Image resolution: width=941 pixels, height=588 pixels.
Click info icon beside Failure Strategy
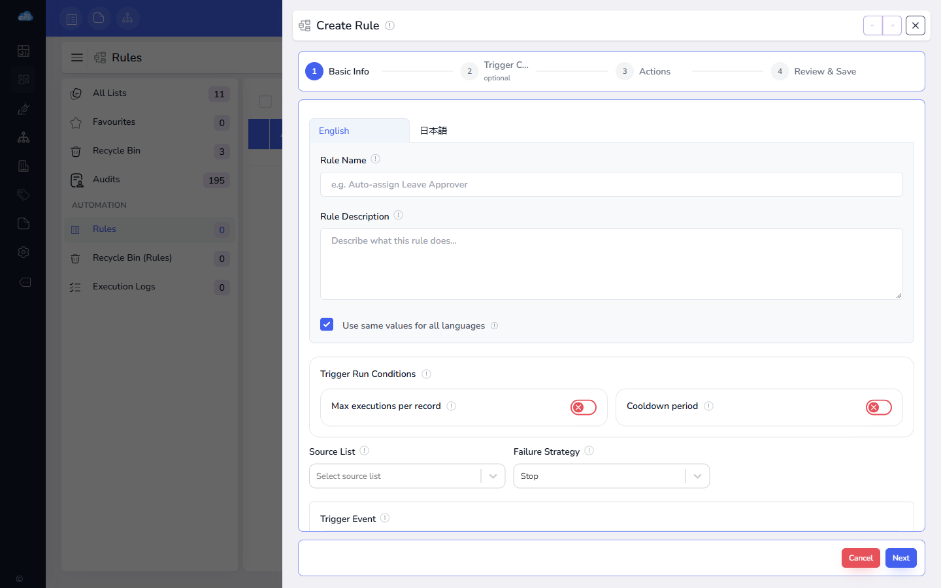click(x=589, y=450)
